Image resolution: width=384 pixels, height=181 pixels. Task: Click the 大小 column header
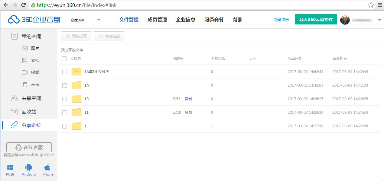[253, 59]
